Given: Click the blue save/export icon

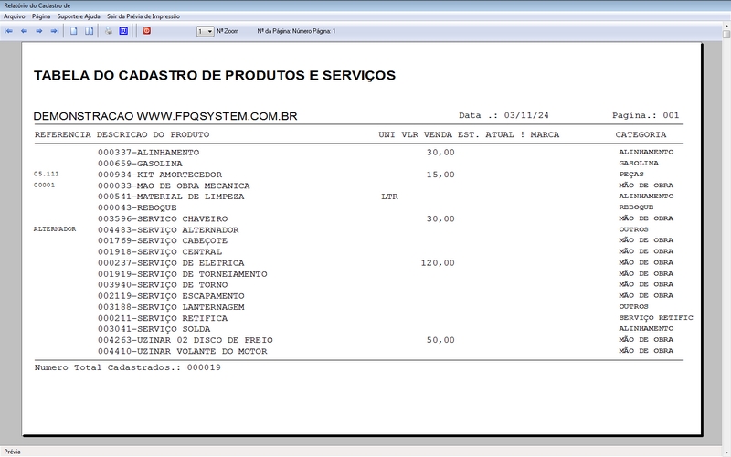Looking at the screenshot, I should [123, 31].
